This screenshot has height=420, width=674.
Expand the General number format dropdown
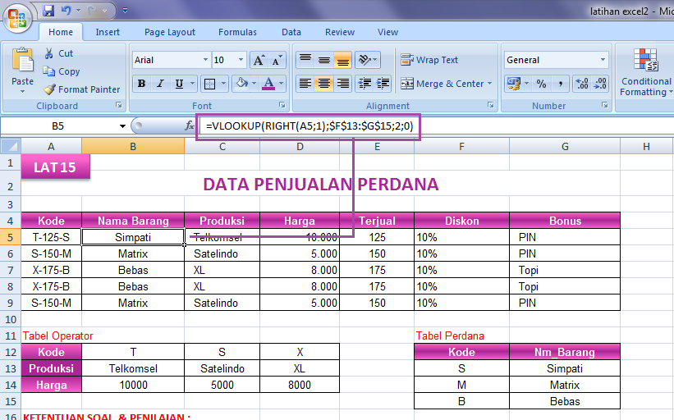pyautogui.click(x=603, y=60)
